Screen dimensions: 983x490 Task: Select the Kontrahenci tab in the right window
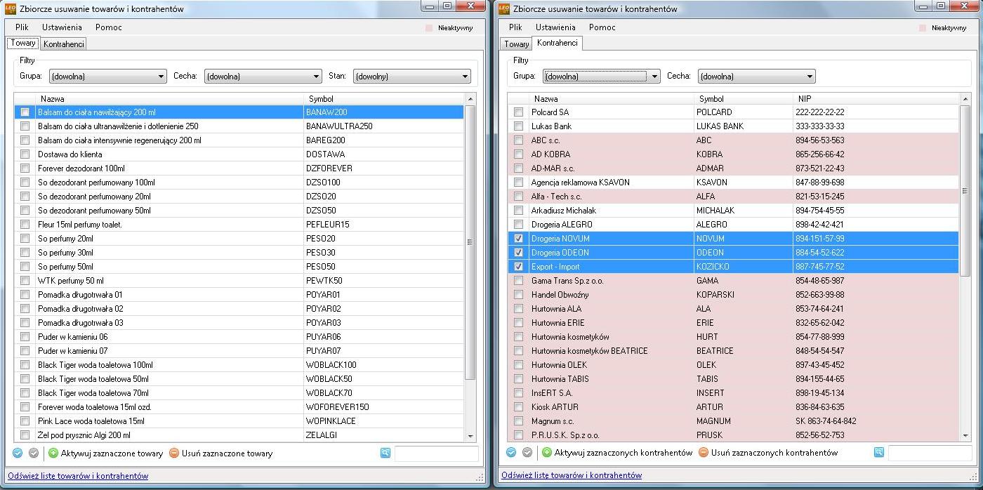click(557, 44)
